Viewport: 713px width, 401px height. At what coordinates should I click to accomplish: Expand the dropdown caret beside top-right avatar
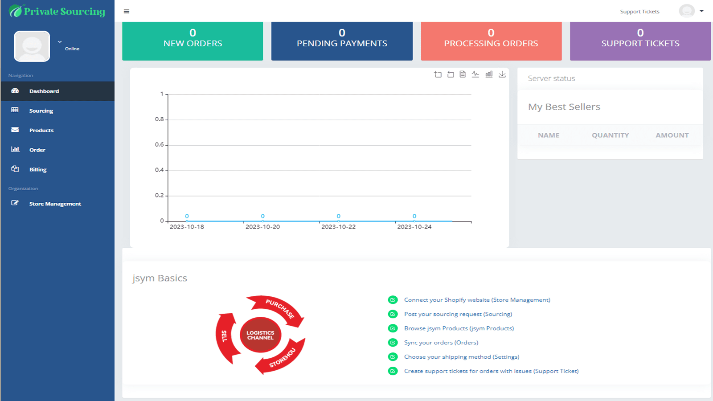(701, 11)
